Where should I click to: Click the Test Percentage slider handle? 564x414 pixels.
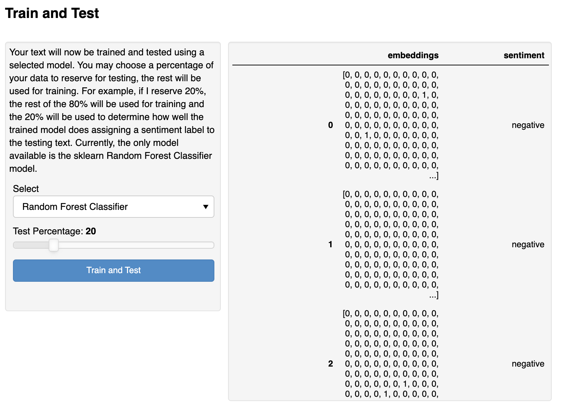54,245
